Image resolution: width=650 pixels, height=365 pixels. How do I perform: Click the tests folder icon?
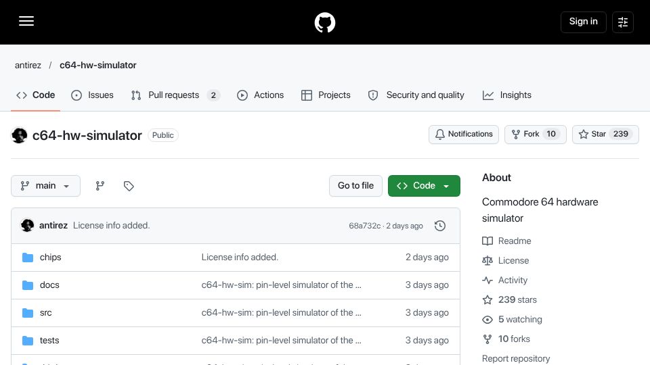pyautogui.click(x=28, y=341)
